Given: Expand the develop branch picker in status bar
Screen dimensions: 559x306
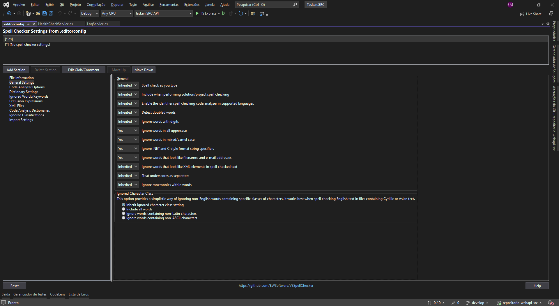Looking at the screenshot, I should pos(477,303).
